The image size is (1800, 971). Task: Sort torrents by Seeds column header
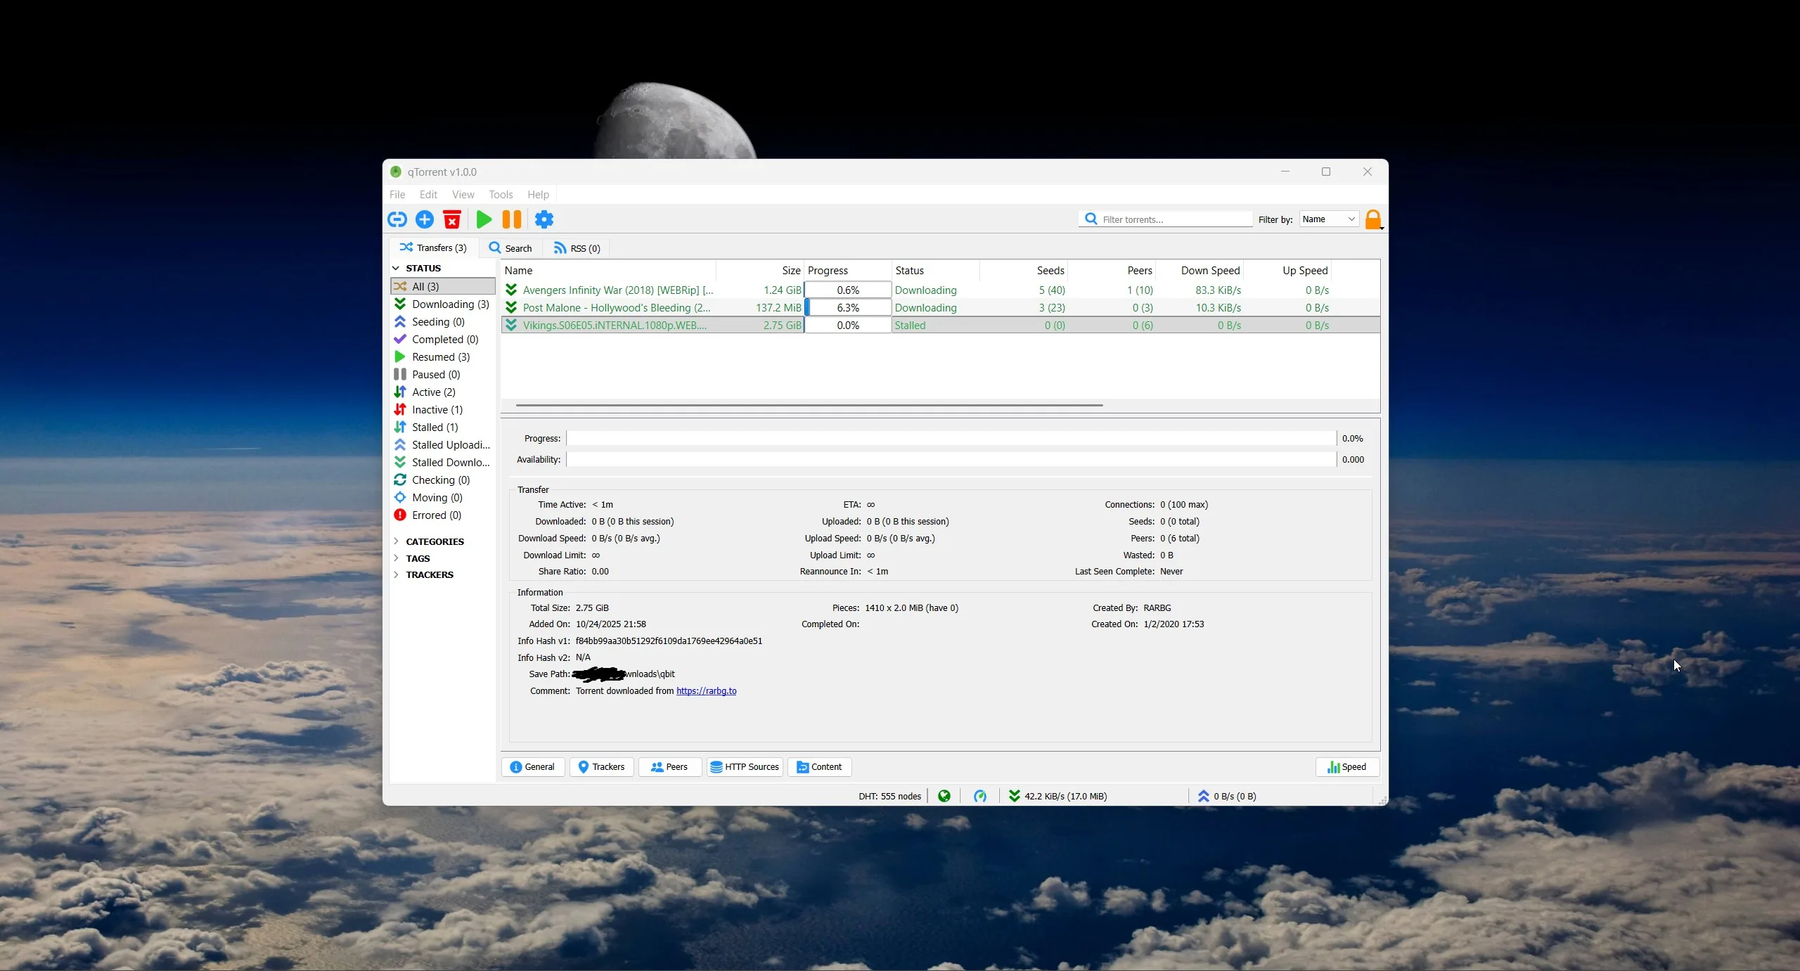1024,270
